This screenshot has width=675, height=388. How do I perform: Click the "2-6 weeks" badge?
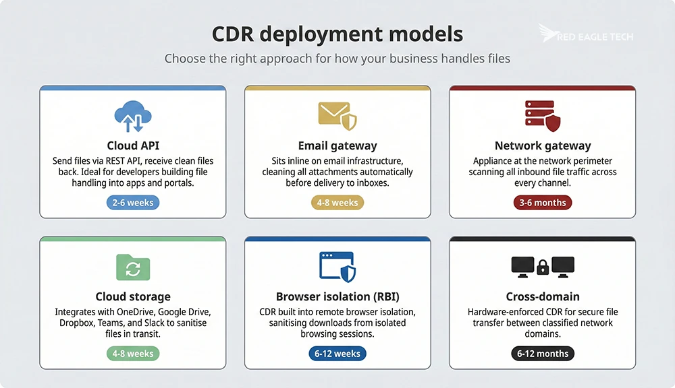[x=132, y=202]
